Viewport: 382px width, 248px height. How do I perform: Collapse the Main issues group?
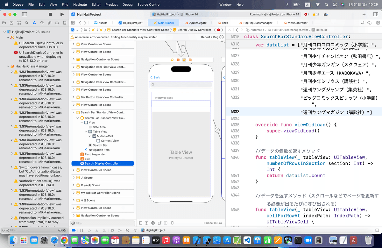coord(8,38)
